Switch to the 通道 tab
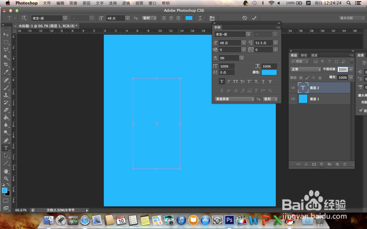367x229 pixels. tap(314, 55)
